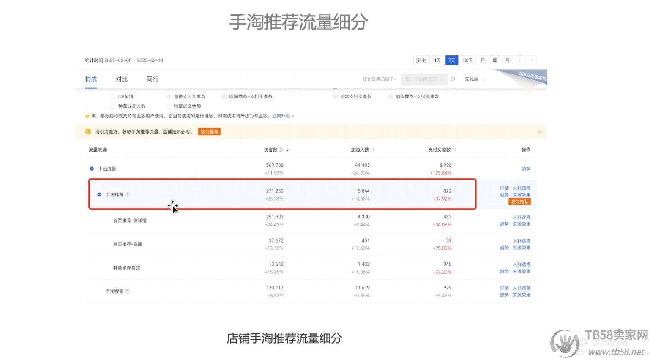The image size is (650, 360).
Task: Select the 7天 time range
Action: click(452, 60)
